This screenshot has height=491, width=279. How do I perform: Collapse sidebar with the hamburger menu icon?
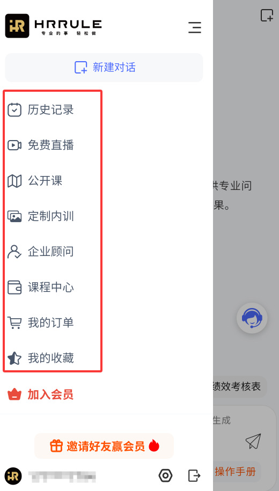[194, 27]
